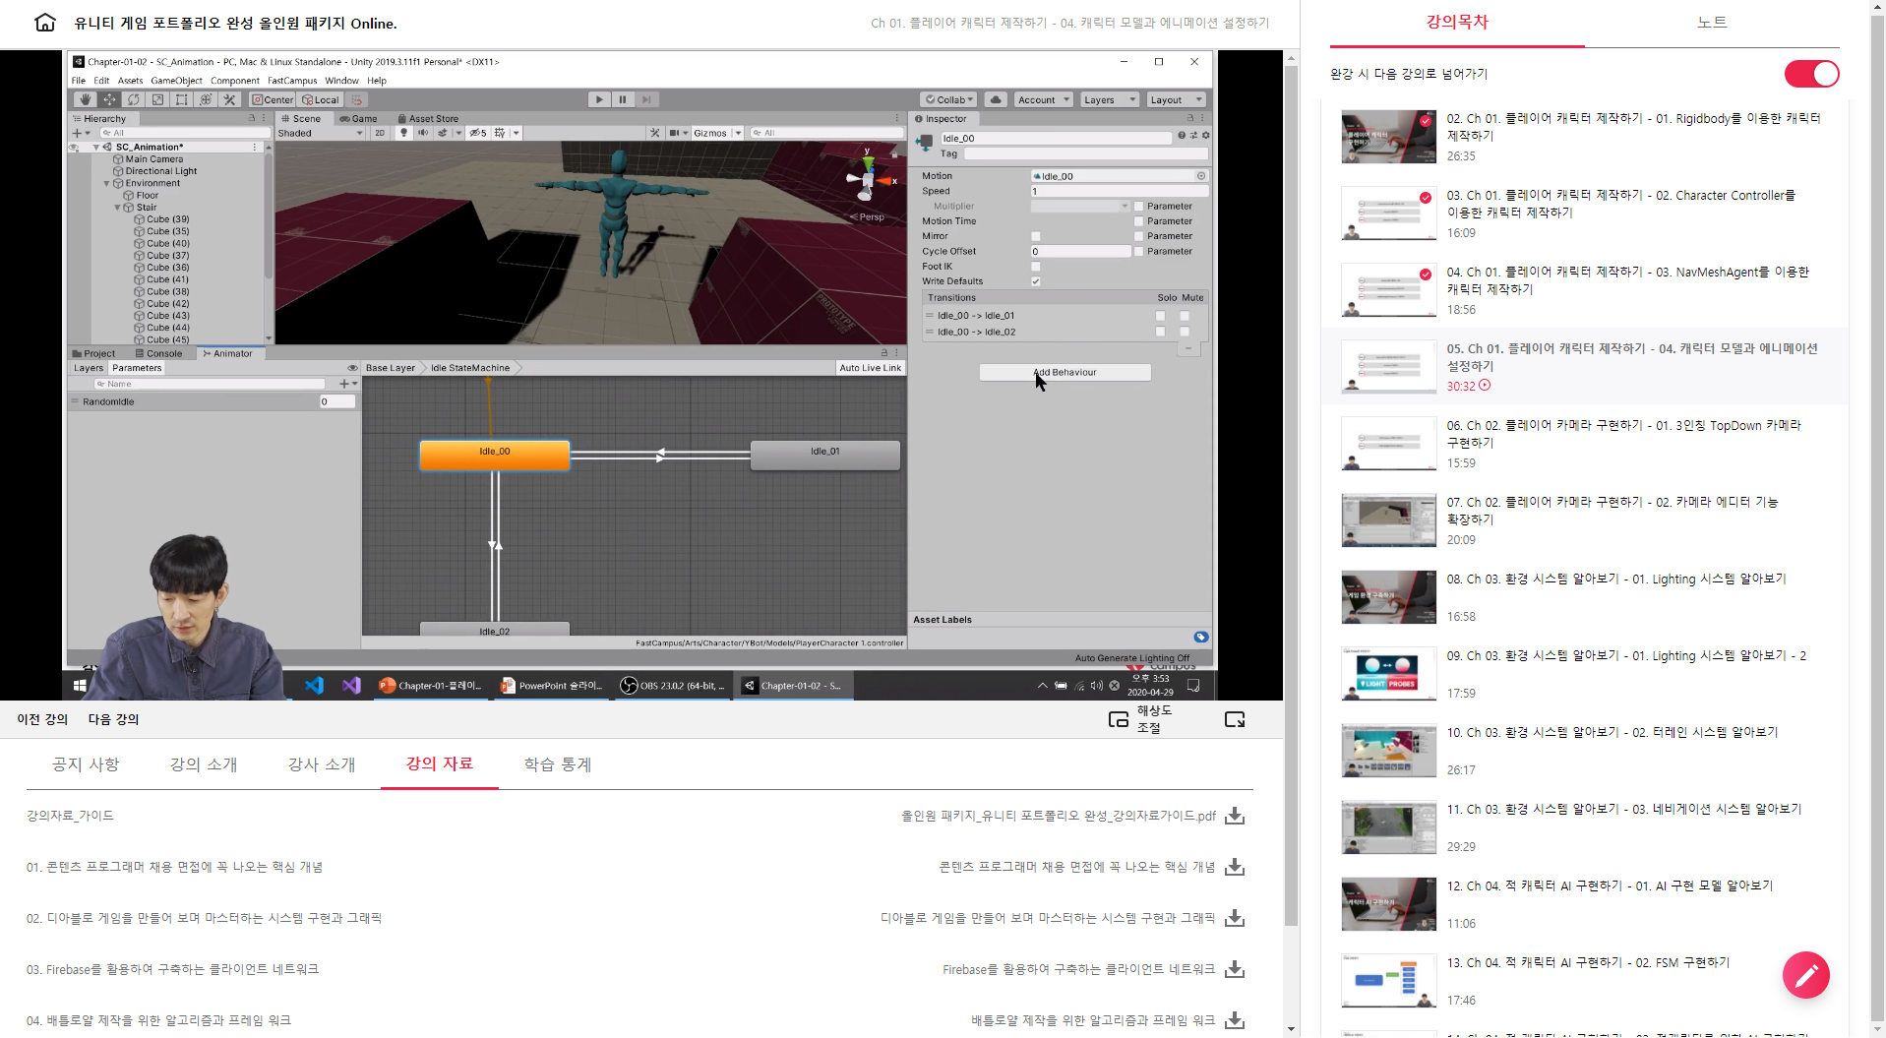This screenshot has width=1886, height=1038.
Task: Toggle scene audio speaker icon
Action: point(423,133)
